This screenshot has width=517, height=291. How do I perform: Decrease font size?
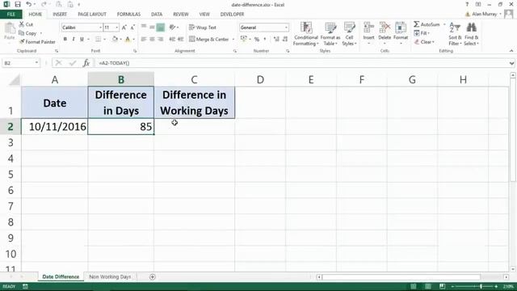132,27
